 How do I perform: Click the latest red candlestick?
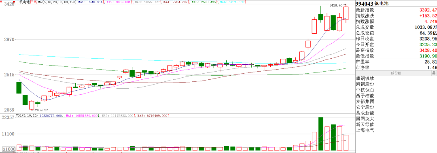click(346, 13)
